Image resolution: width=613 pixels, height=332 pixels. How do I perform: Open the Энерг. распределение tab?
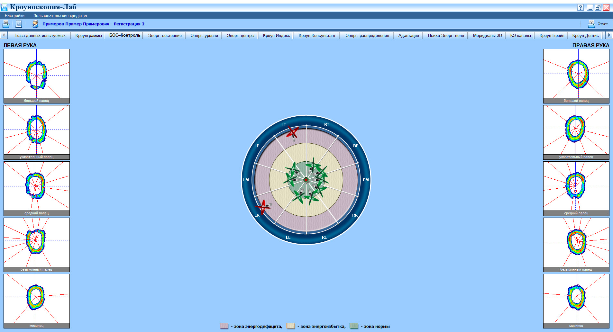(367, 35)
